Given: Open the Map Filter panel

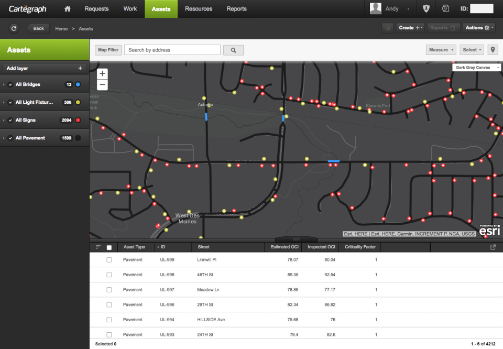Looking at the screenshot, I should click(x=107, y=50).
